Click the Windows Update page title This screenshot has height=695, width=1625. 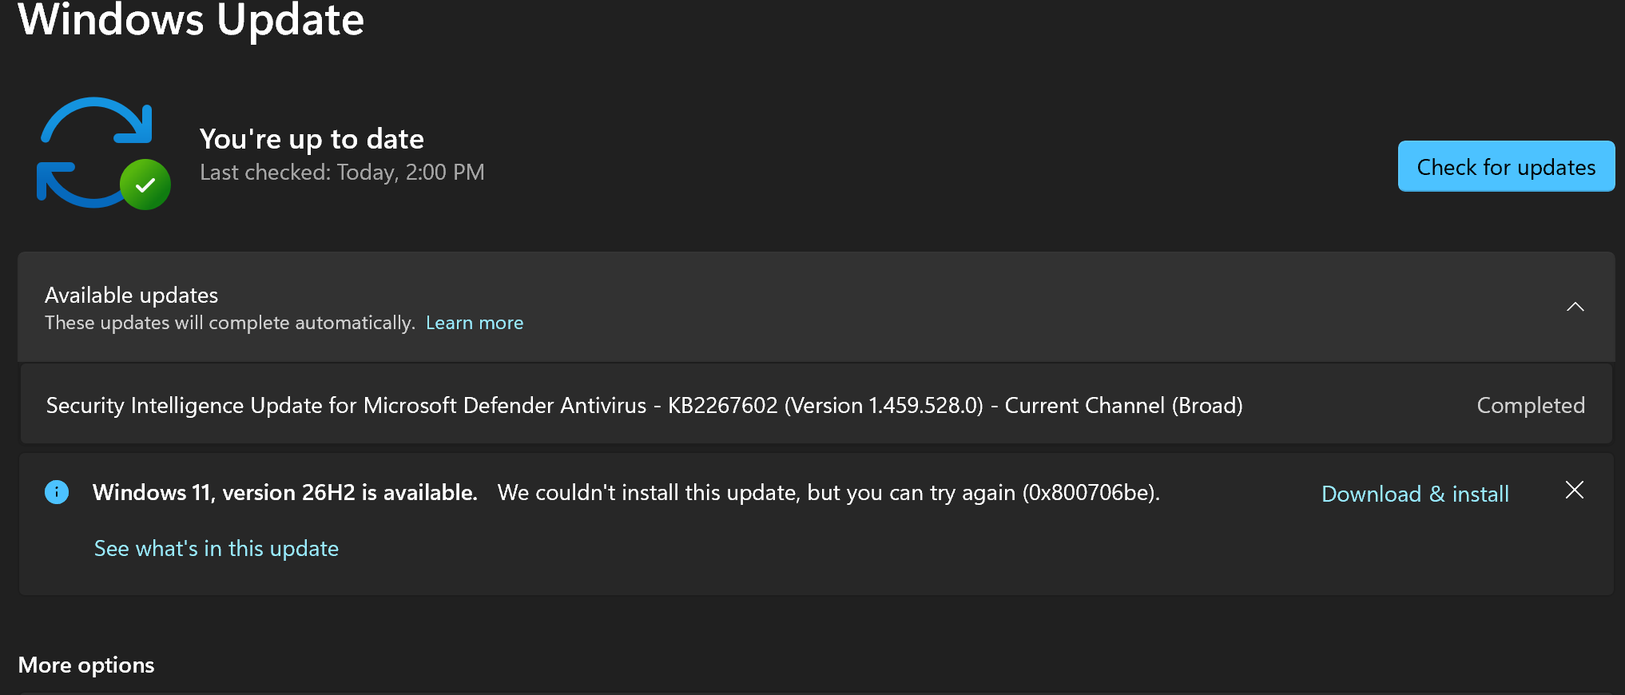click(191, 19)
